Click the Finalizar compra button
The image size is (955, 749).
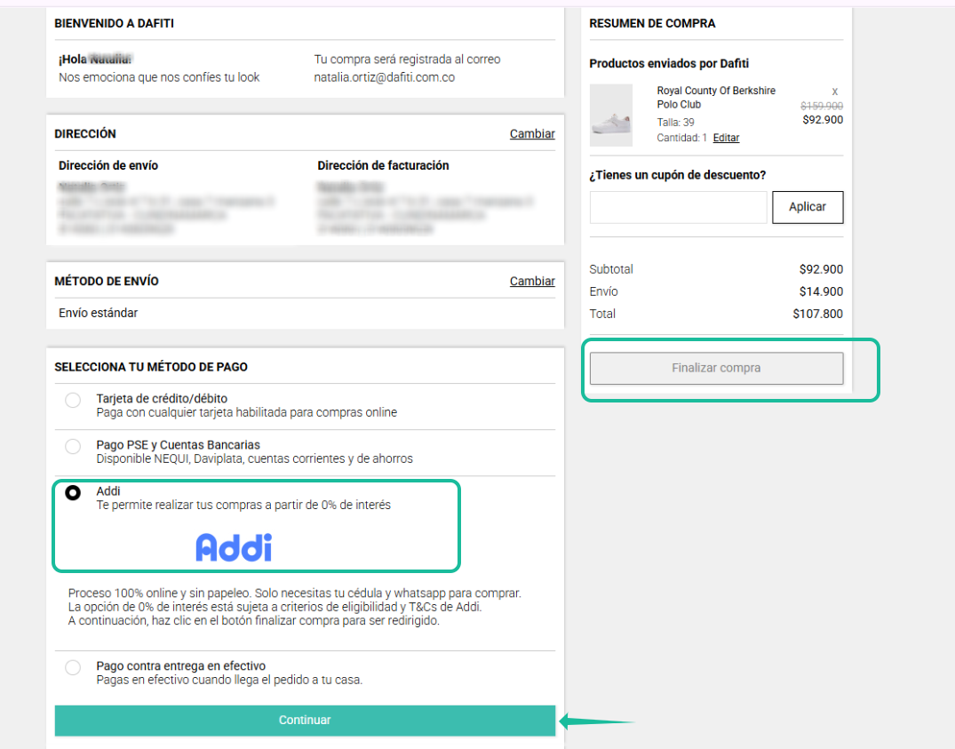pyautogui.click(x=716, y=368)
